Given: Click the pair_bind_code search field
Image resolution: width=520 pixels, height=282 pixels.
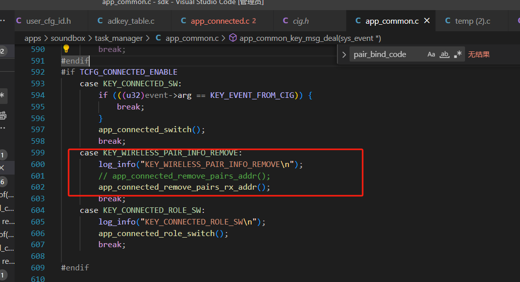Looking at the screenshot, I should tap(387, 54).
